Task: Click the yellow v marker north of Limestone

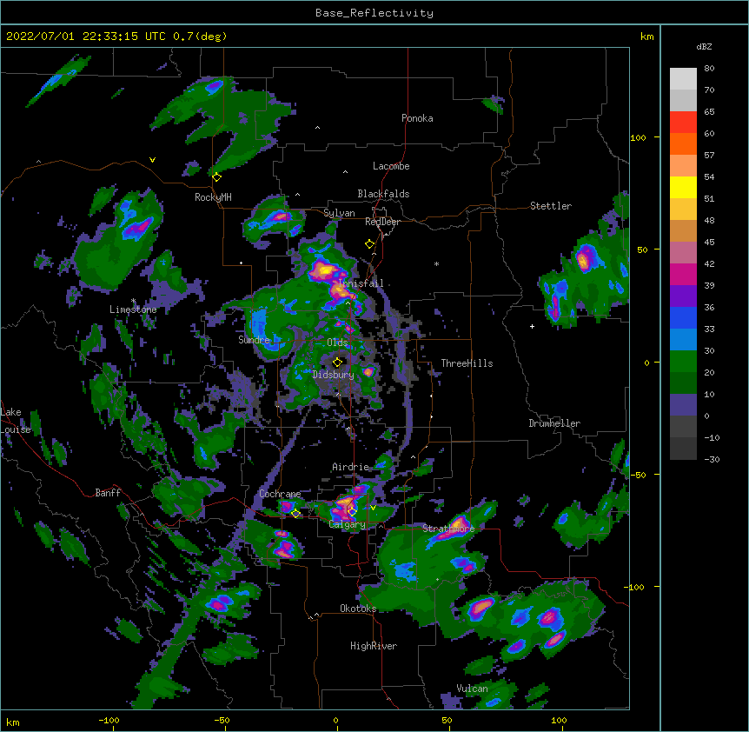Action: point(152,160)
